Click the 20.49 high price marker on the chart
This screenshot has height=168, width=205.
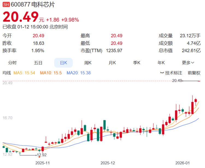tap(177, 80)
